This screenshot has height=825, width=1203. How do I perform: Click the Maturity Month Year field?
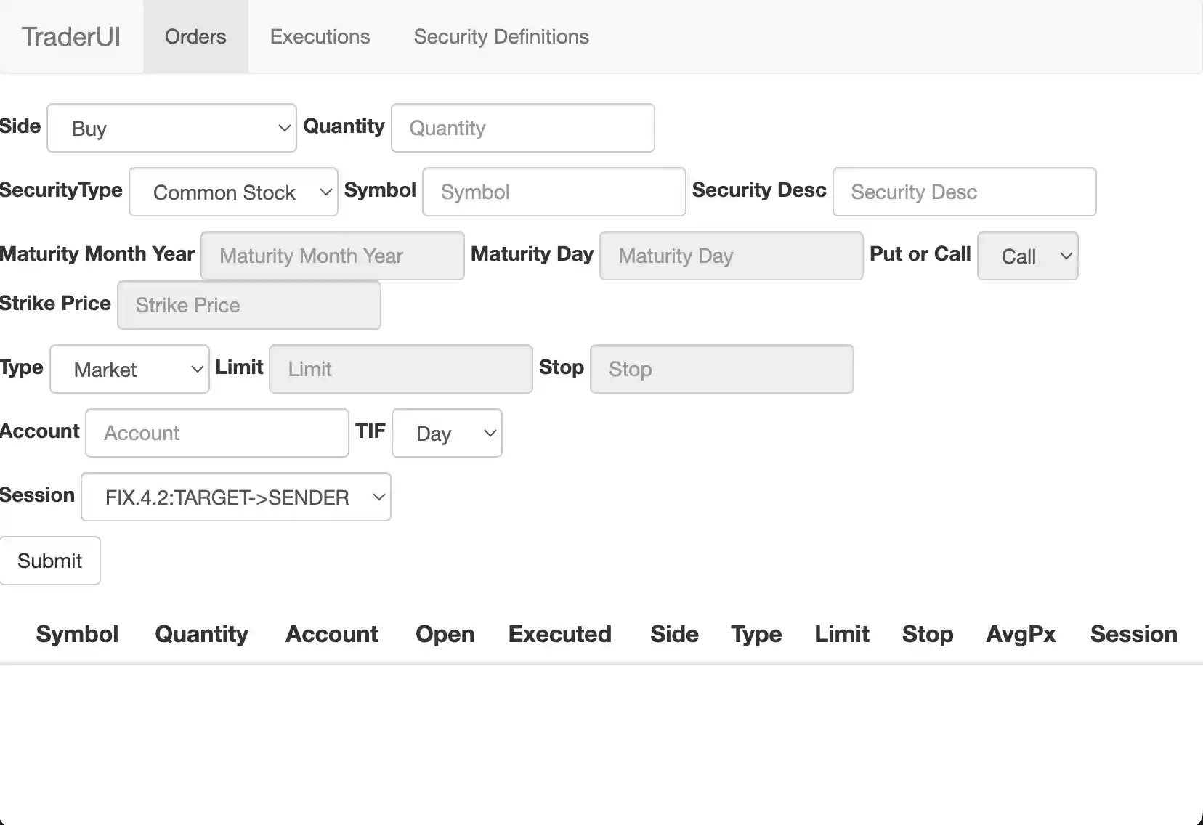coord(332,256)
